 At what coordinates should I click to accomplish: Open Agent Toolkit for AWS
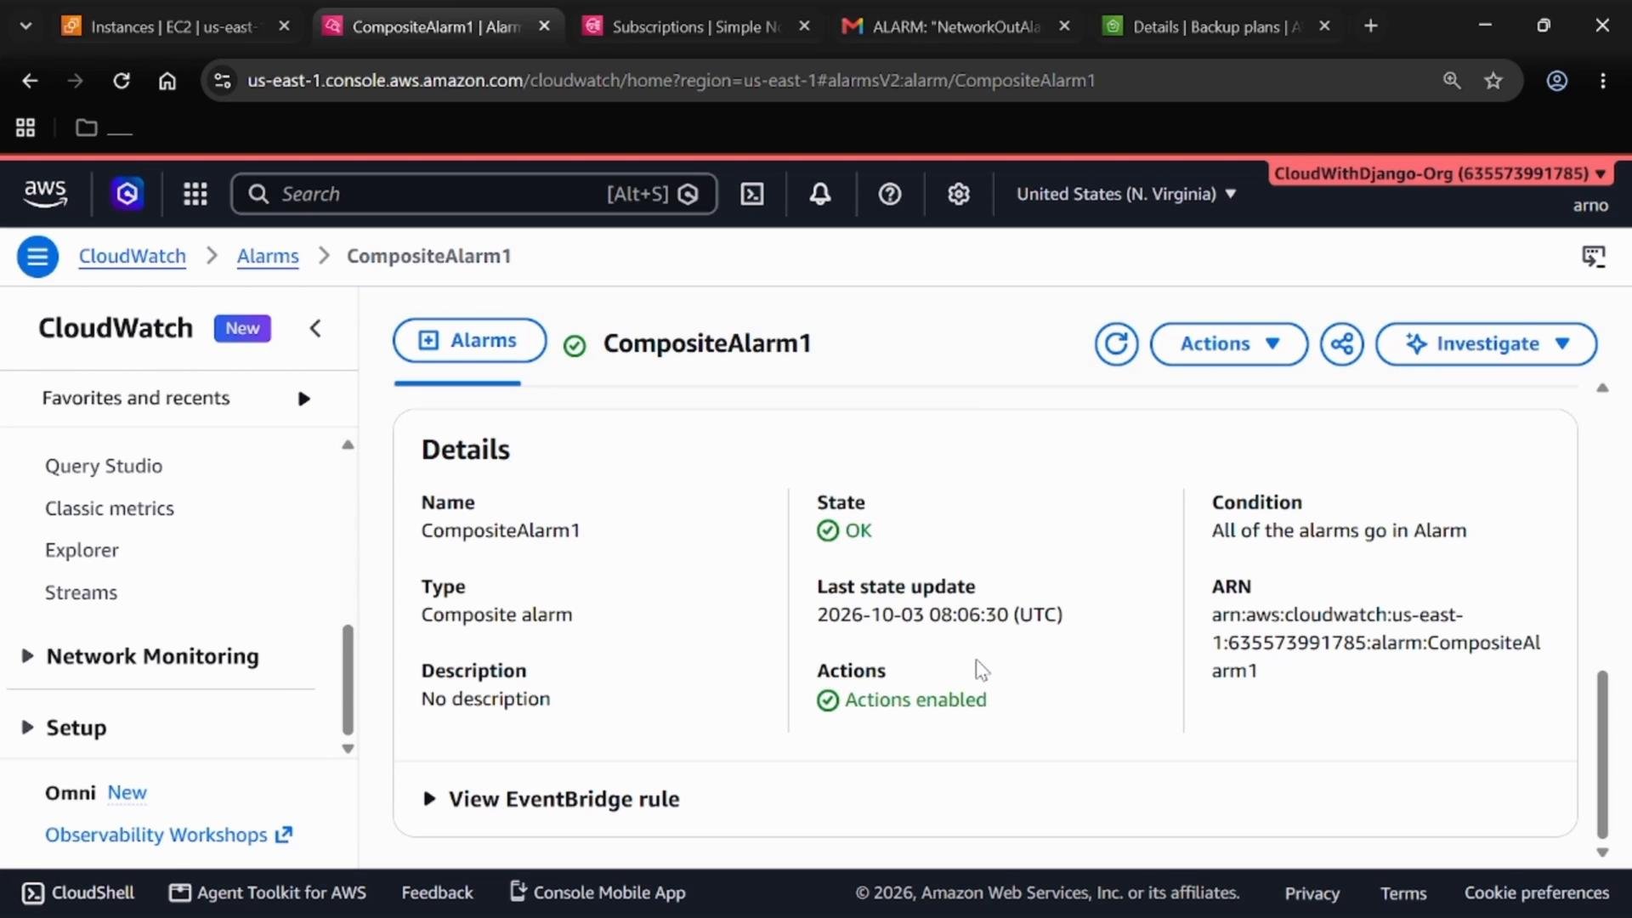point(268,892)
